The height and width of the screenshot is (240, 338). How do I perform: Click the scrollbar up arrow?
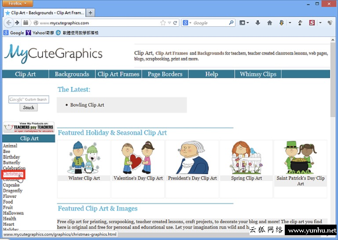333,40
